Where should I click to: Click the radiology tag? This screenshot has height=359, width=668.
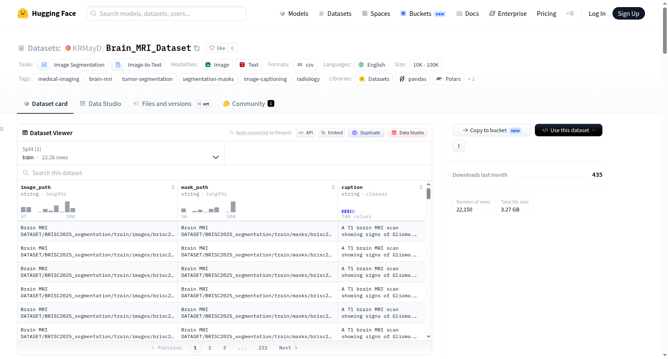tap(308, 79)
